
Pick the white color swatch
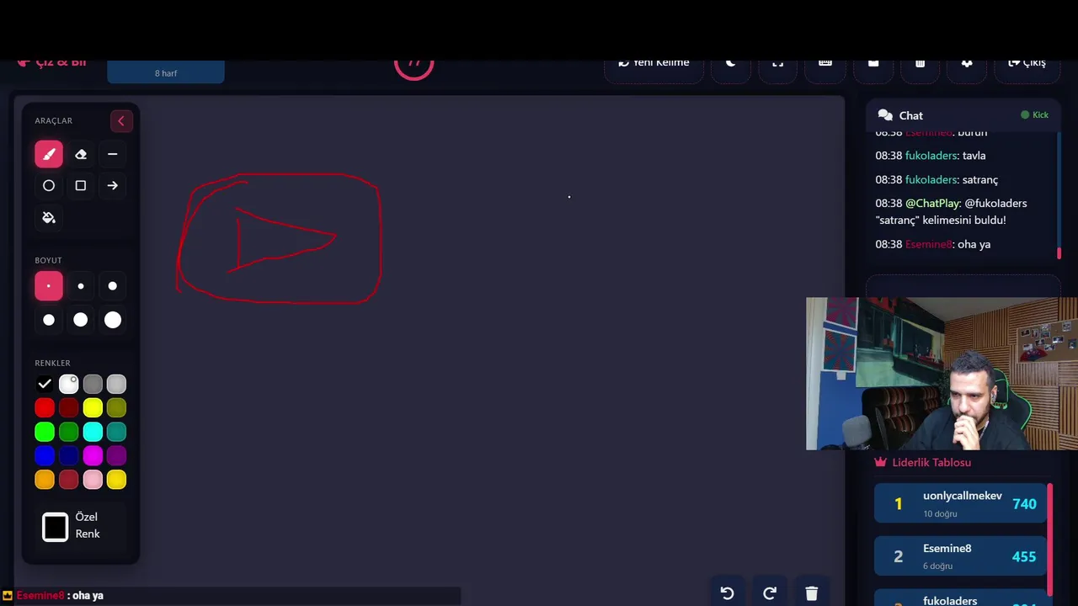point(69,384)
